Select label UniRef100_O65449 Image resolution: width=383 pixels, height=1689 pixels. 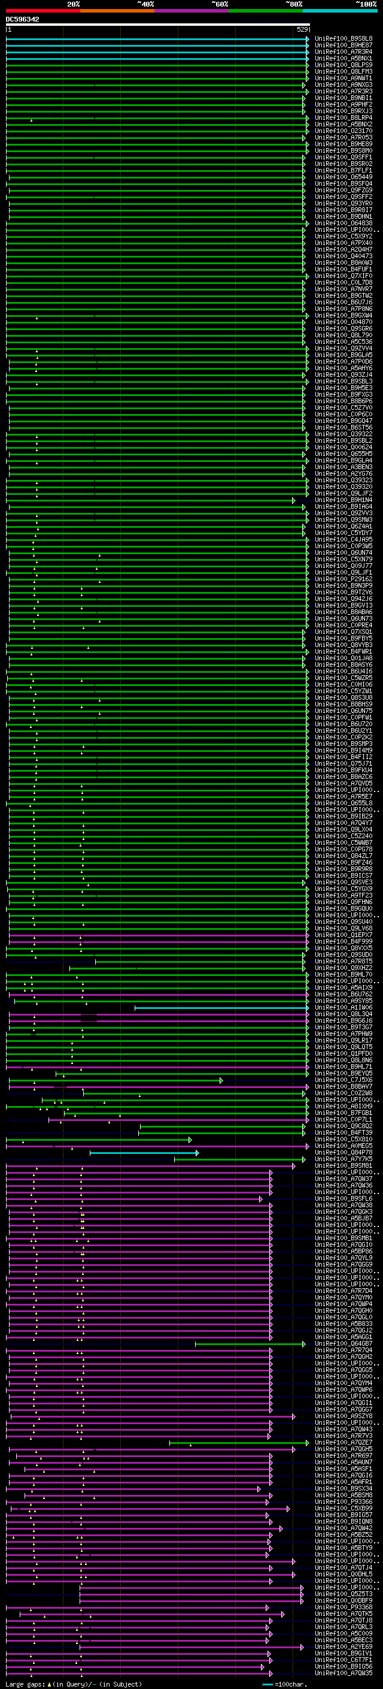344,177
